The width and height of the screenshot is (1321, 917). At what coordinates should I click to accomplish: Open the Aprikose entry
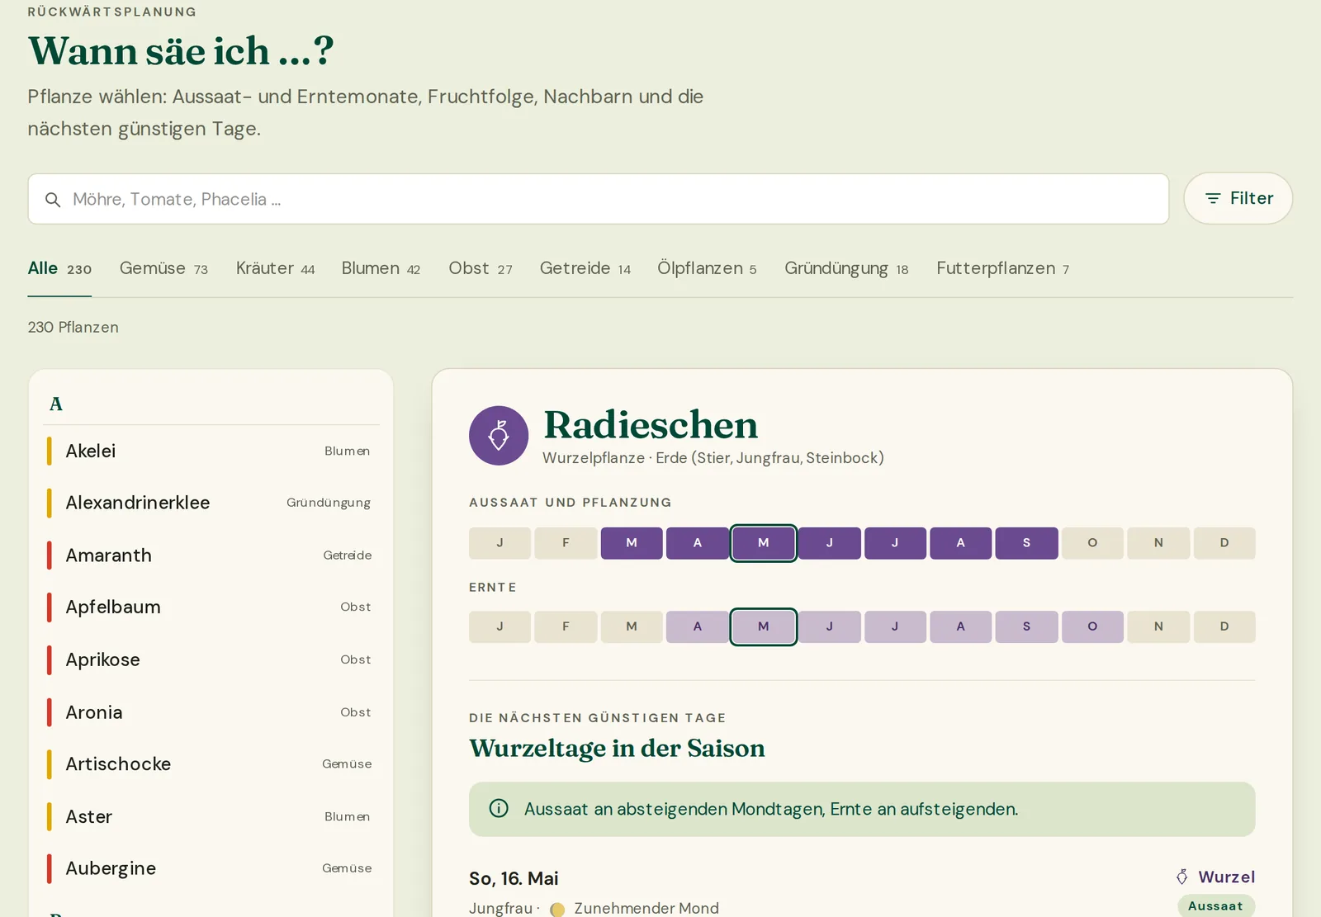[x=211, y=659]
